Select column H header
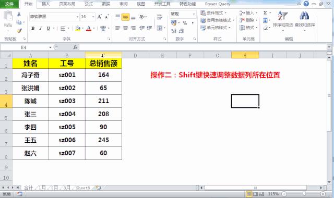 (245, 55)
